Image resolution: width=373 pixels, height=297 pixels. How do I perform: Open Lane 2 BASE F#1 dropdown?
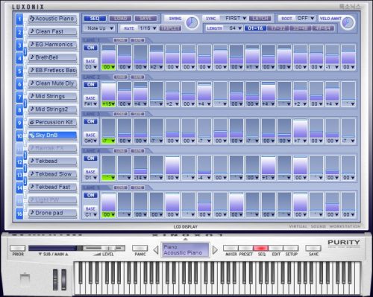tap(91, 104)
